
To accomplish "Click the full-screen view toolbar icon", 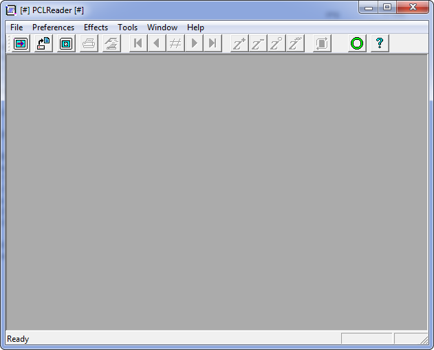I will click(66, 43).
